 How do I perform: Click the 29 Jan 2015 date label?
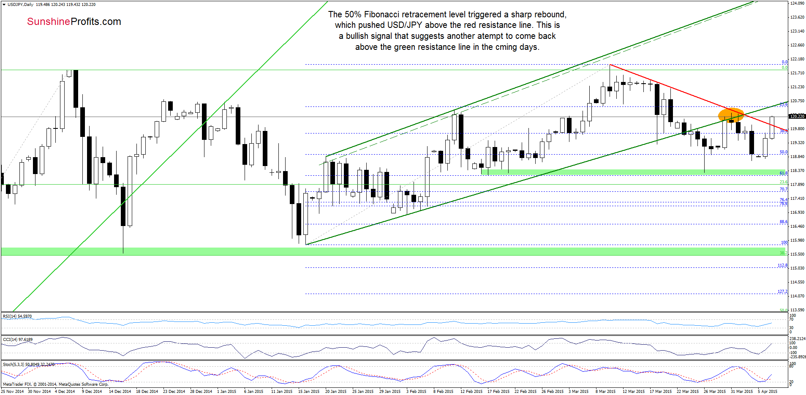pos(390,392)
